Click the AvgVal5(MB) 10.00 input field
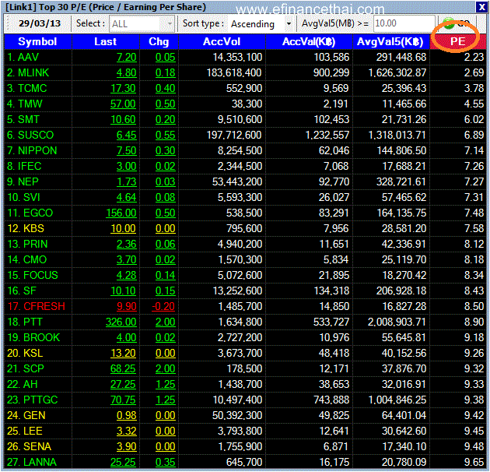490x472 pixels. click(404, 24)
